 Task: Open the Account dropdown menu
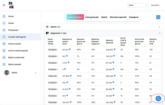[x=156, y=5]
